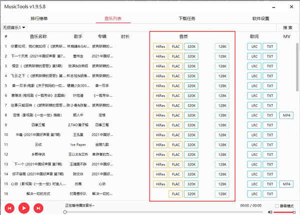Viewport: 300px width, 215px height.
Task: Adjust the red volume slider
Action: pyautogui.click(x=284, y=212)
